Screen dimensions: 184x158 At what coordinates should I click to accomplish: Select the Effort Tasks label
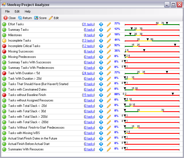[16, 24]
